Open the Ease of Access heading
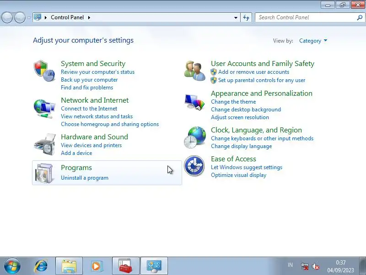Image resolution: width=366 pixels, height=275 pixels. click(233, 159)
